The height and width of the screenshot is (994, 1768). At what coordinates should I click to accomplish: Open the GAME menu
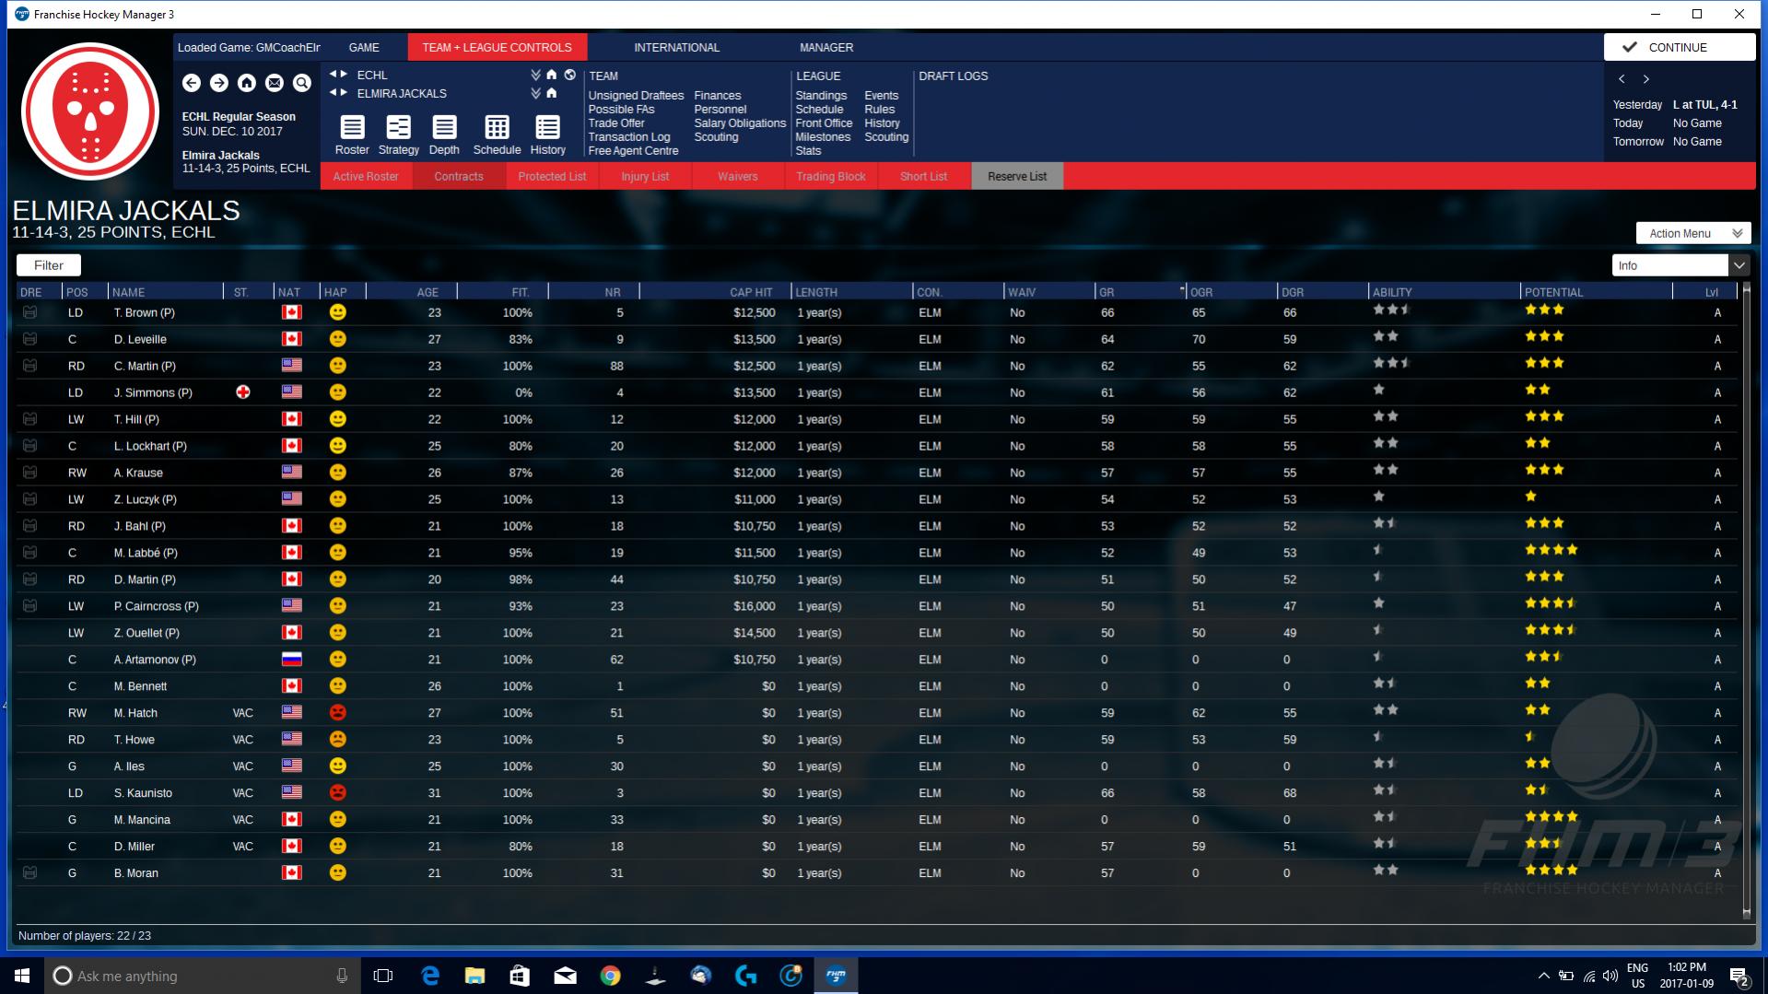point(364,47)
